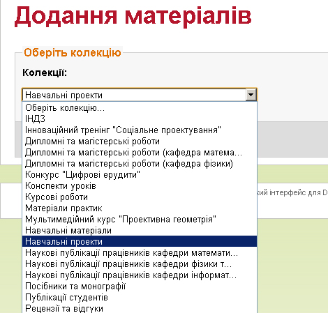This screenshot has width=328, height=313.
Task: Select Наукові публікації кафедри фізики option
Action: click(140, 264)
